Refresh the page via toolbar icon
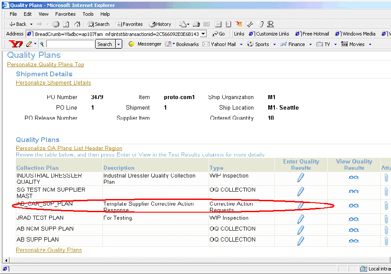The width and height of the screenshot is (391, 274). pyautogui.click(x=66, y=24)
